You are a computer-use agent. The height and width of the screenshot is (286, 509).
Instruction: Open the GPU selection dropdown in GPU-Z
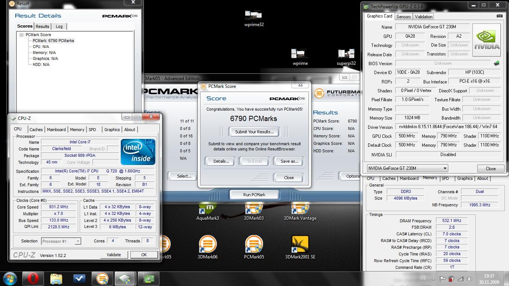pyautogui.click(x=407, y=168)
